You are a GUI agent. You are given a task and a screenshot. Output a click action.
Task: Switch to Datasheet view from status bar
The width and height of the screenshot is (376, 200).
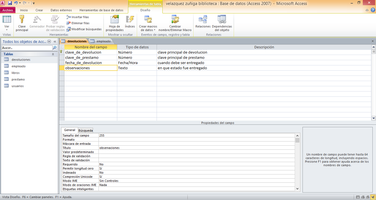358,197
